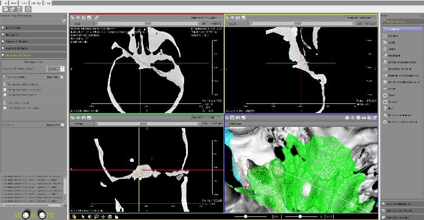Click the Delete measurements button

click(x=402, y=62)
